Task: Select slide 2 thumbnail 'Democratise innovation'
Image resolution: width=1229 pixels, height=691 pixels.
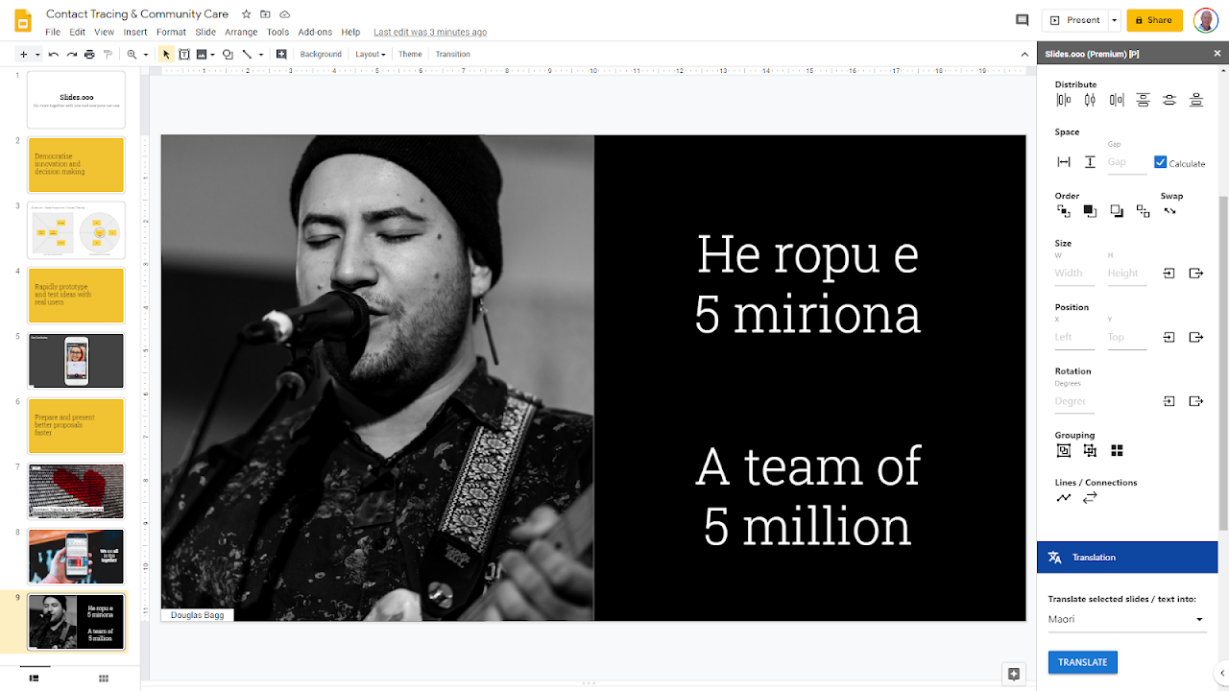Action: 76,165
